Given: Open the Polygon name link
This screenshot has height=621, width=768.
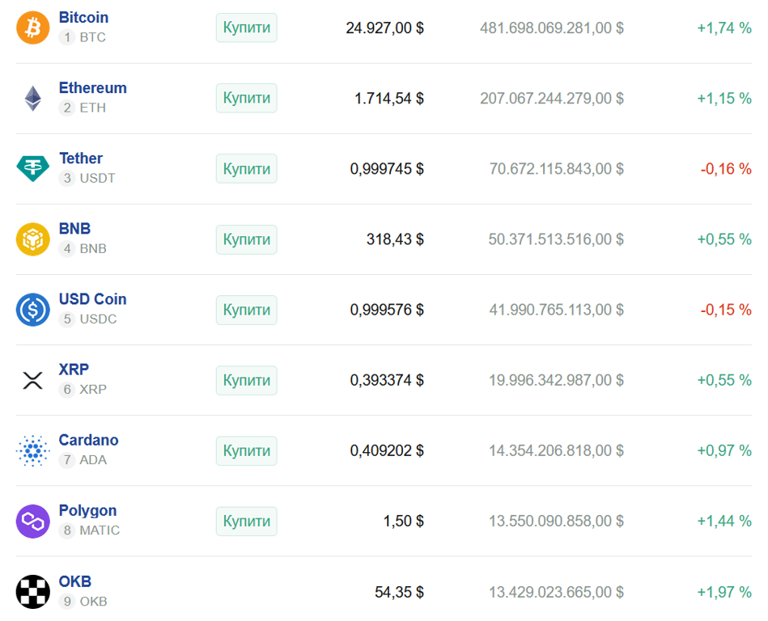Looking at the screenshot, I should 87,510.
